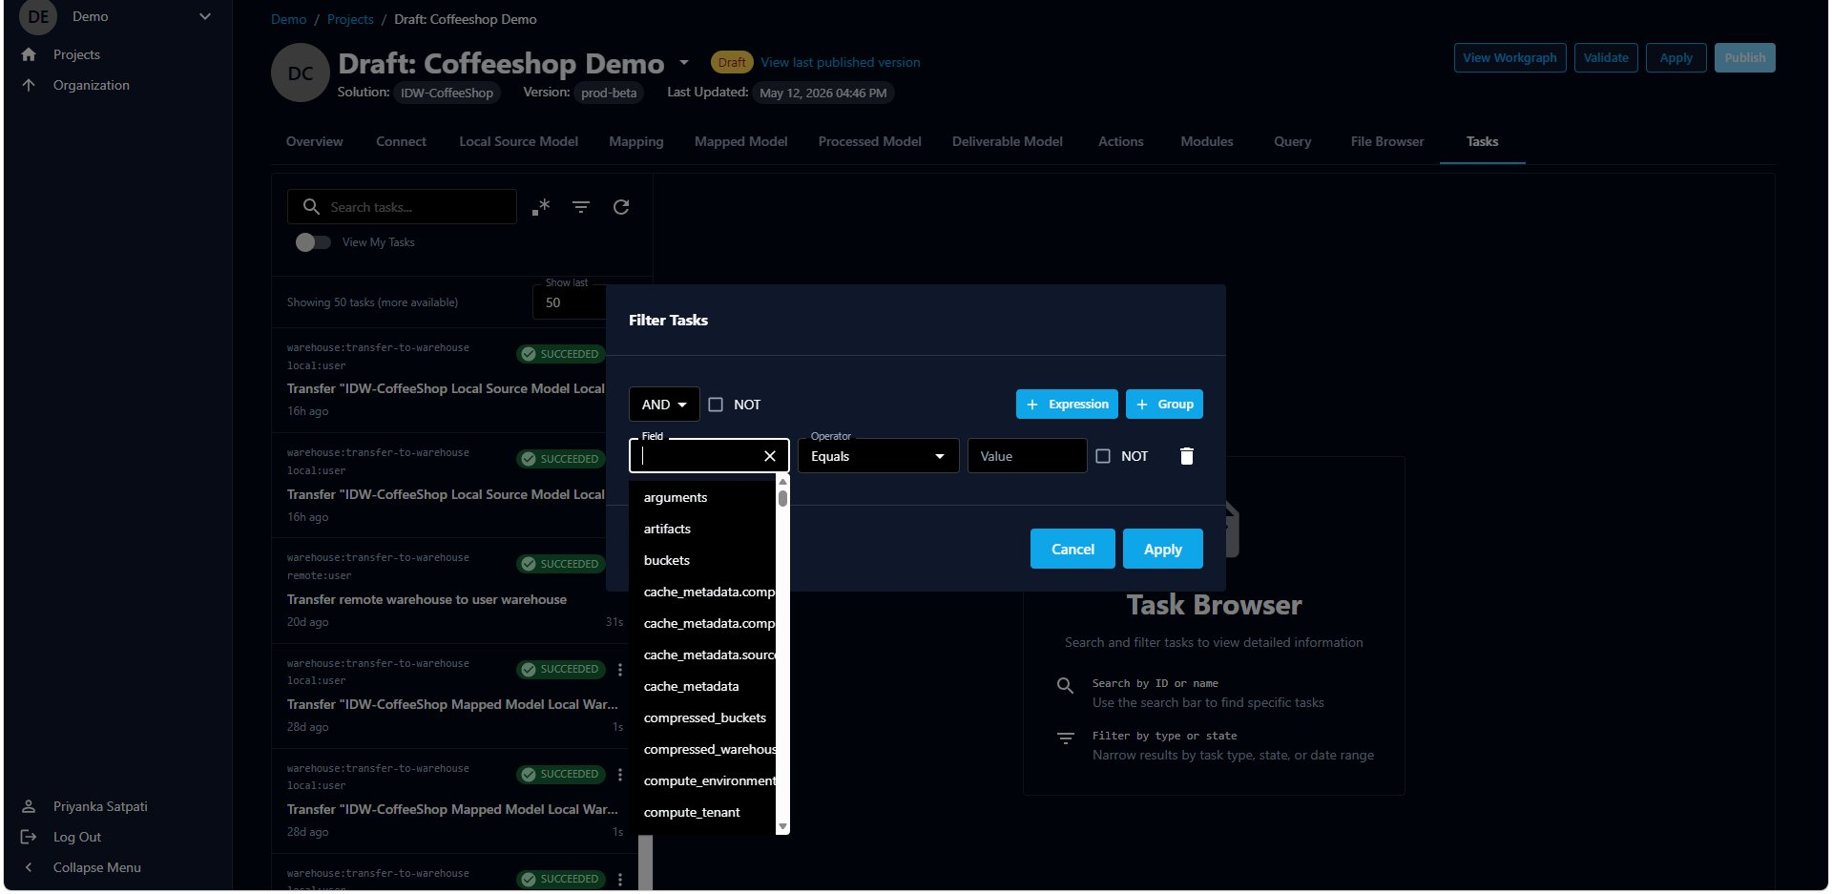Open the dropdown arrow beside the project title
This screenshot has height=894, width=1832.
tap(684, 63)
